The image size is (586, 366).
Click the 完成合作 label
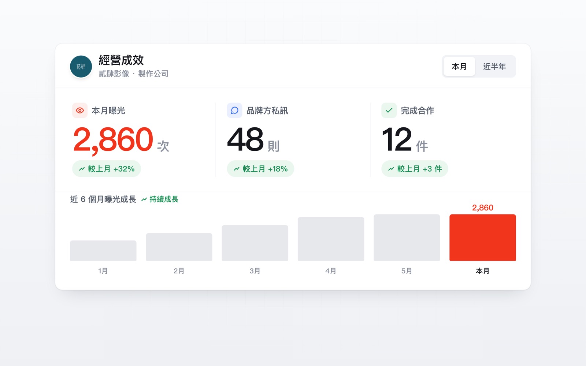pos(418,111)
